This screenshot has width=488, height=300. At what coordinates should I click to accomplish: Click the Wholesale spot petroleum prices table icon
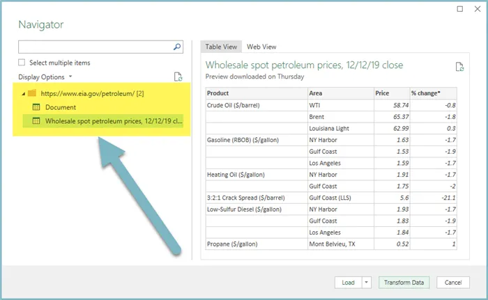[36, 121]
